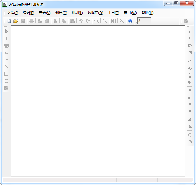Close the BYLabel window
This screenshot has height=185, width=196.
(187, 3)
